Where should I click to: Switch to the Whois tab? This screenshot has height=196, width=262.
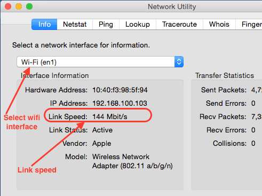[219, 24]
